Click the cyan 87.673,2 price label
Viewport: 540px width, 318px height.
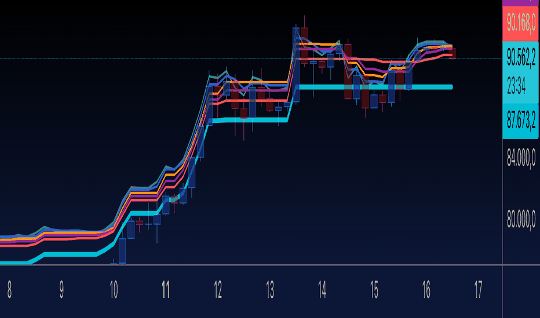pyautogui.click(x=521, y=121)
